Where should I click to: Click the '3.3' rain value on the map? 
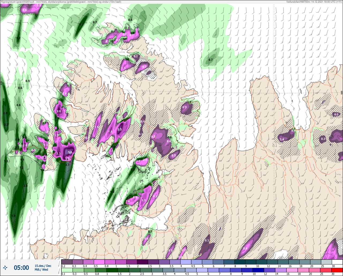[x=67, y=165]
